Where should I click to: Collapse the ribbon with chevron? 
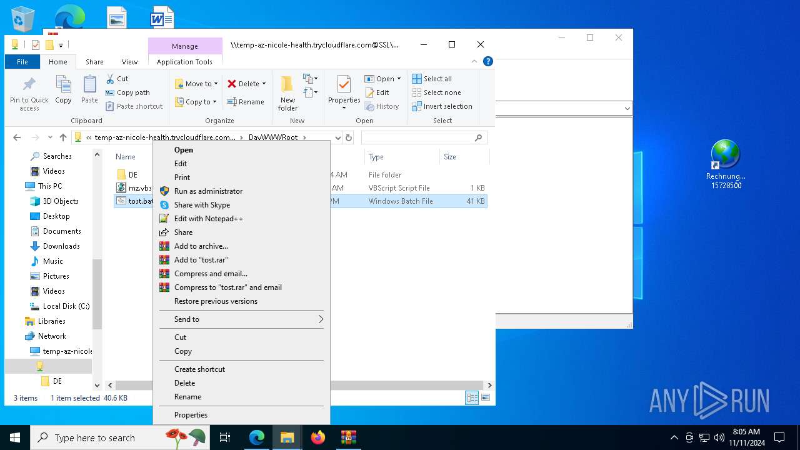coord(475,61)
